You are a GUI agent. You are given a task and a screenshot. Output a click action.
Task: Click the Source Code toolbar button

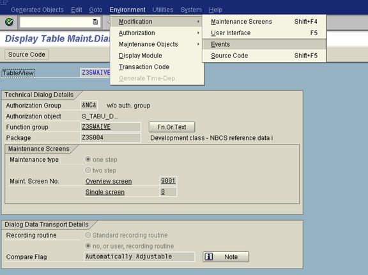click(27, 54)
